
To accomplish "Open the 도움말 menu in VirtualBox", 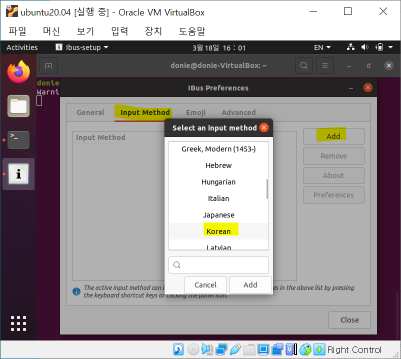I will (192, 31).
